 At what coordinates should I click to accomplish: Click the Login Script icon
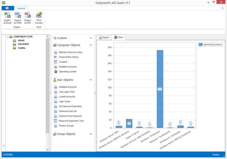point(56,102)
